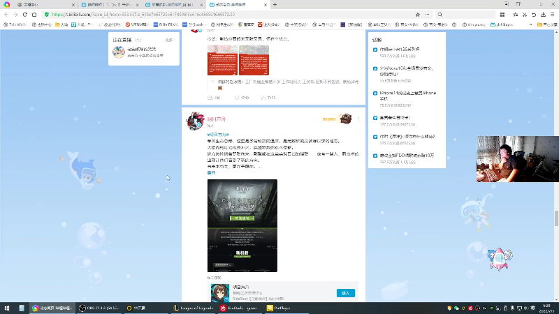Screen dimensions: 559x314
Task: Click the share icon under first post
Action: (210, 98)
